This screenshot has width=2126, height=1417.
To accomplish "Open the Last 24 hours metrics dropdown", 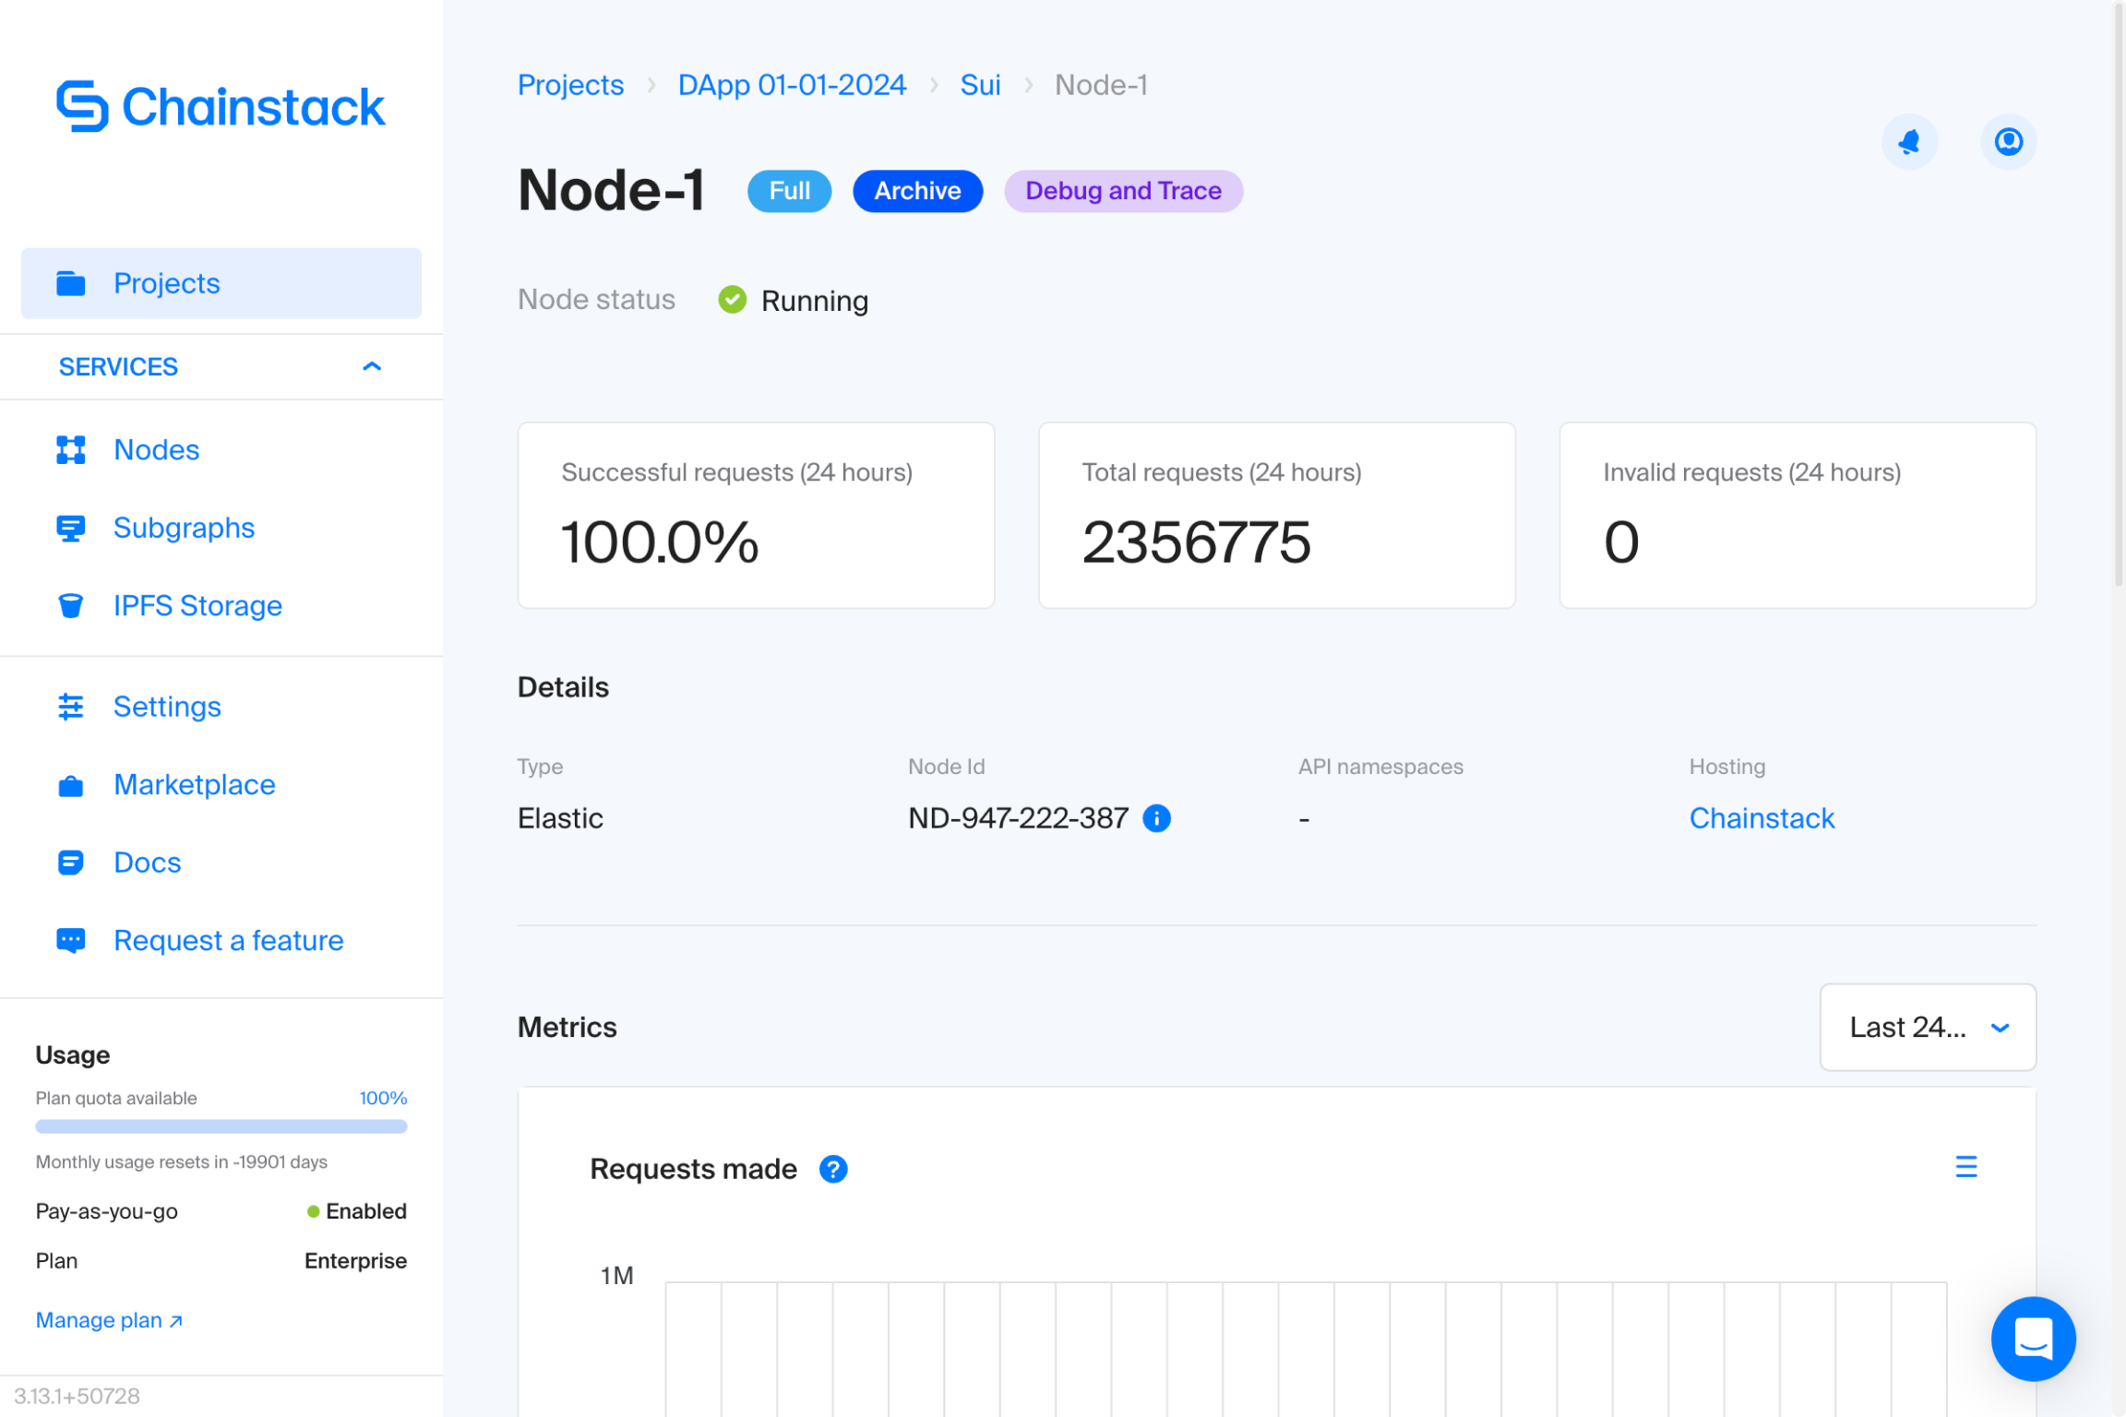I will point(1927,1028).
